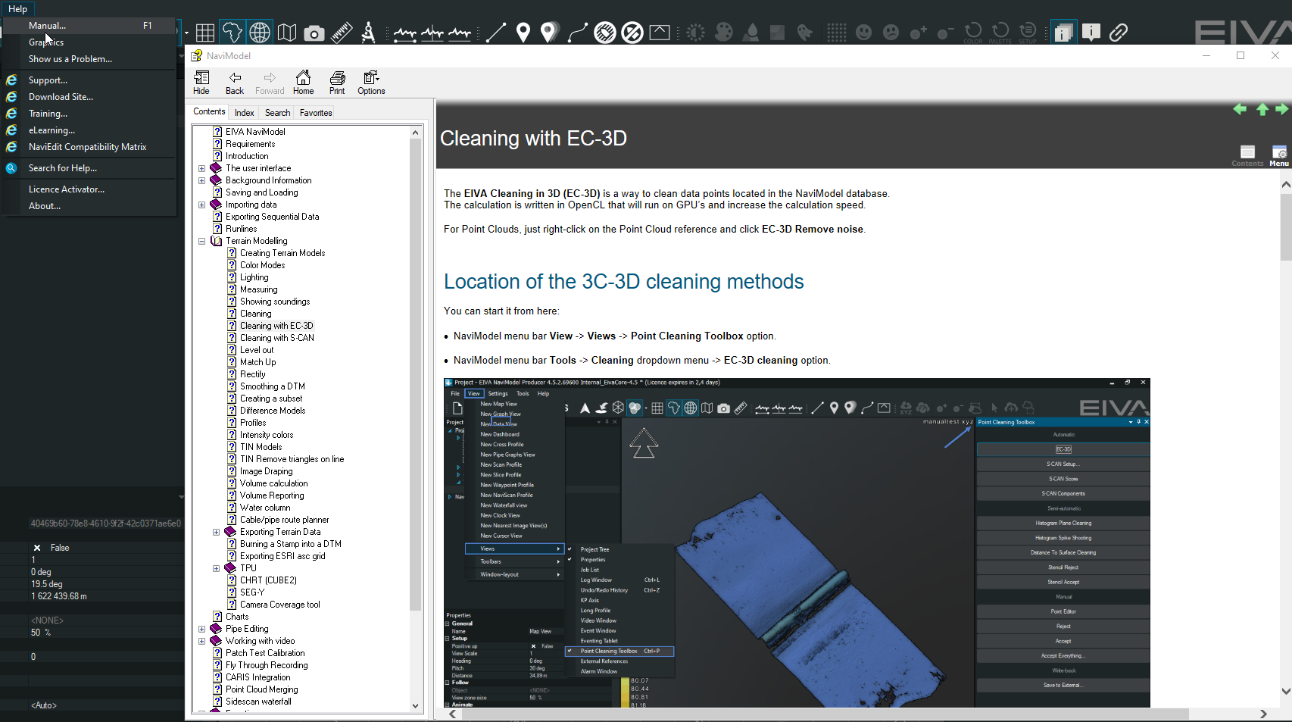Click the box with chevron toolbar icon
The width and height of the screenshot is (1292, 722).
[x=660, y=33]
